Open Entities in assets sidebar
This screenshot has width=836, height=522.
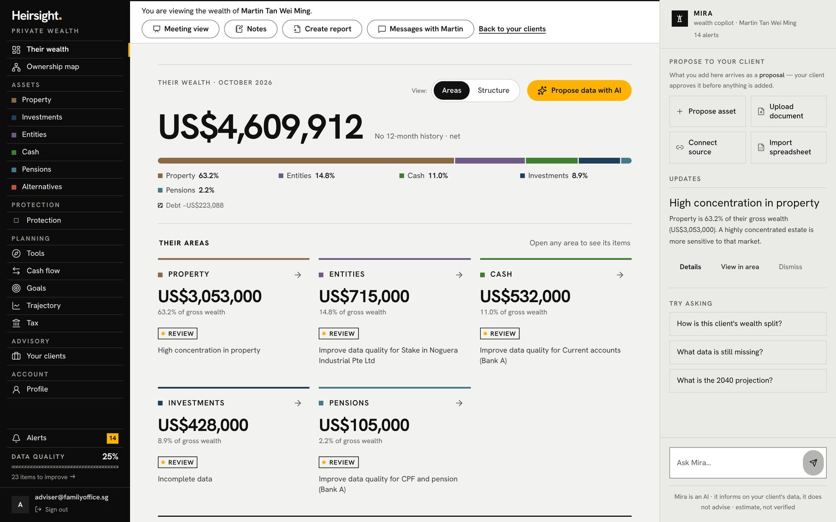(x=65, y=135)
